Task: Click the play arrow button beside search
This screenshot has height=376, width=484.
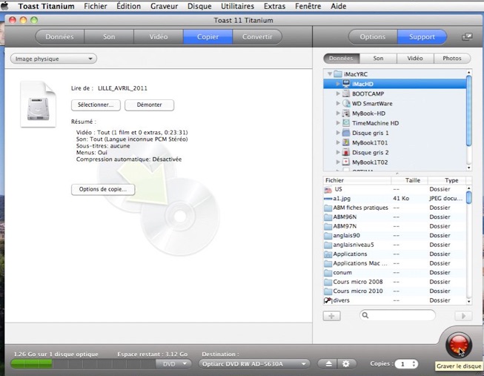Action: click(x=463, y=316)
